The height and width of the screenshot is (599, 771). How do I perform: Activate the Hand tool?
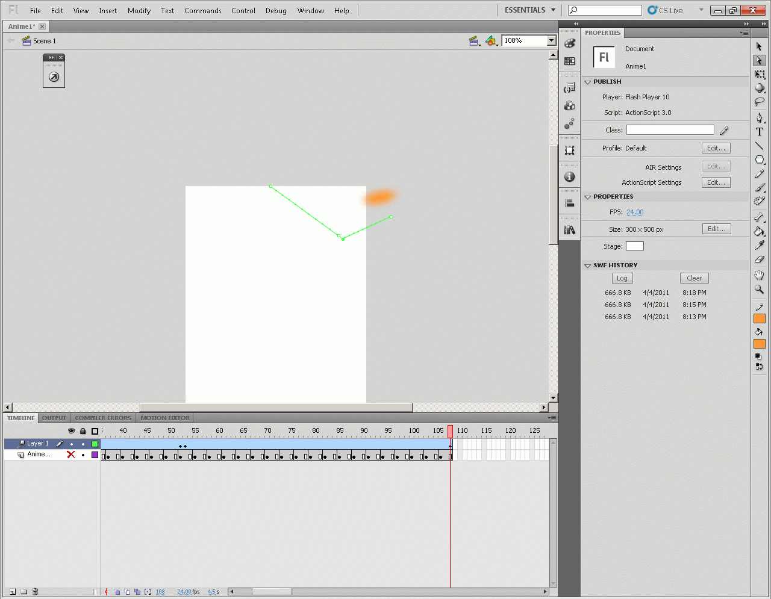[x=759, y=275]
